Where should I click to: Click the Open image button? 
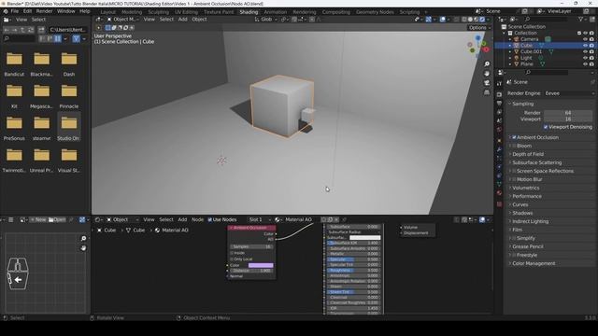click(57, 220)
